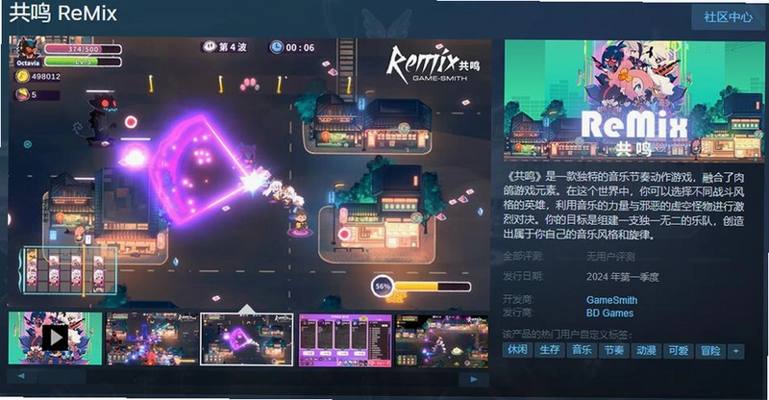Viewport: 769px width, 400px height.
Task: Select the 生存 tag
Action: coord(550,350)
